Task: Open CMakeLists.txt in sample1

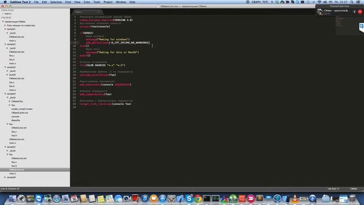Action: tap(16, 36)
